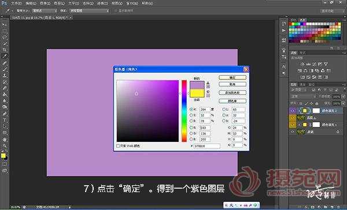This screenshot has width=347, height=210.
Task: Click the vertical hue spectrum slider
Action: pyautogui.click(x=184, y=111)
